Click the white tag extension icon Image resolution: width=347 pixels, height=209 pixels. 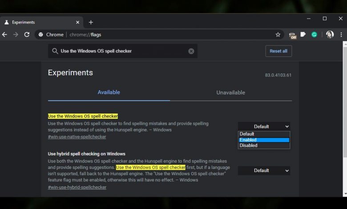(303, 34)
